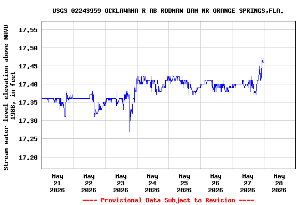Click the 'Provisional Data Subject to Revision' notice

coord(168,200)
